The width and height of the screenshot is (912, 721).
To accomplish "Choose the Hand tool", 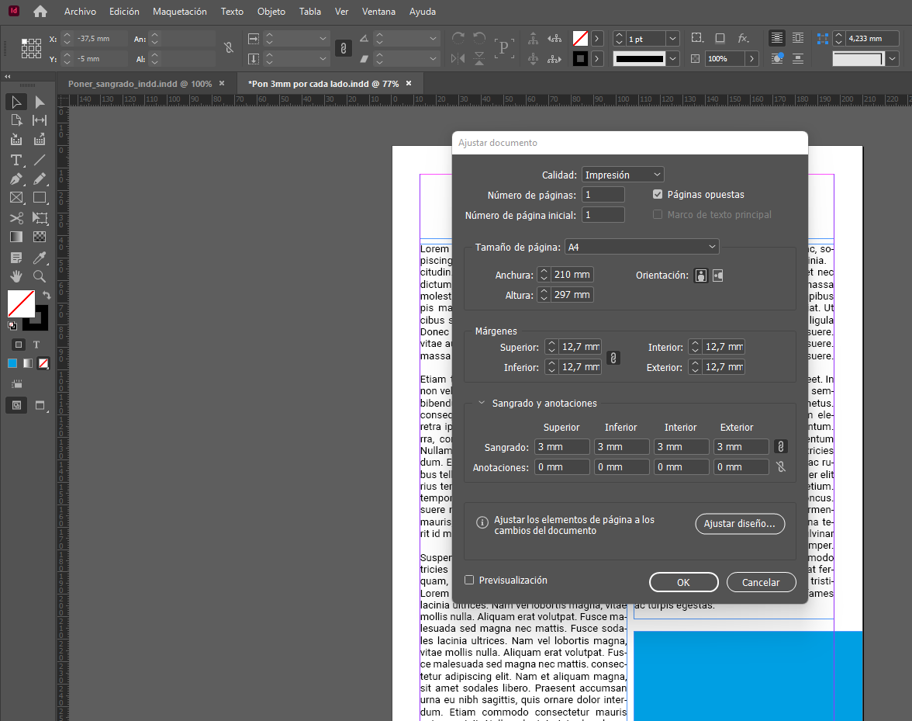I will (16, 276).
